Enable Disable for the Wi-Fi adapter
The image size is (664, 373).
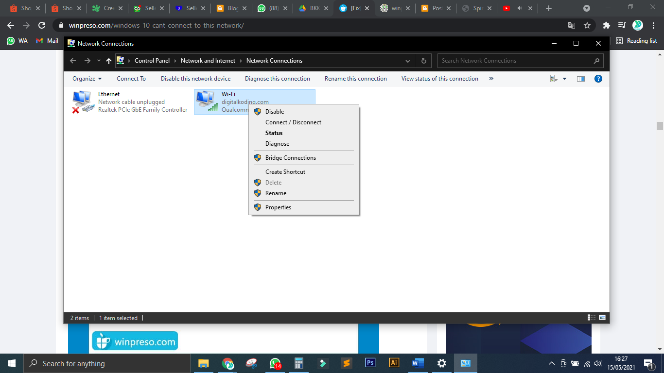275,111
